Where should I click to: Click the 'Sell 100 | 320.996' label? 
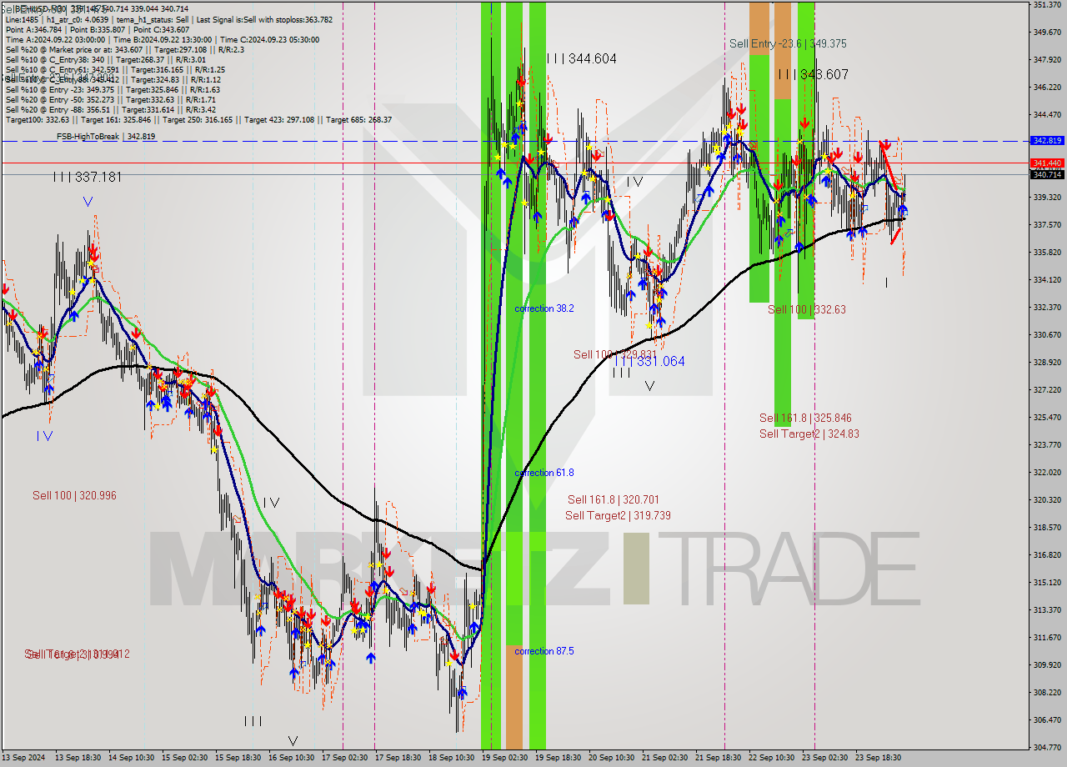coord(74,495)
